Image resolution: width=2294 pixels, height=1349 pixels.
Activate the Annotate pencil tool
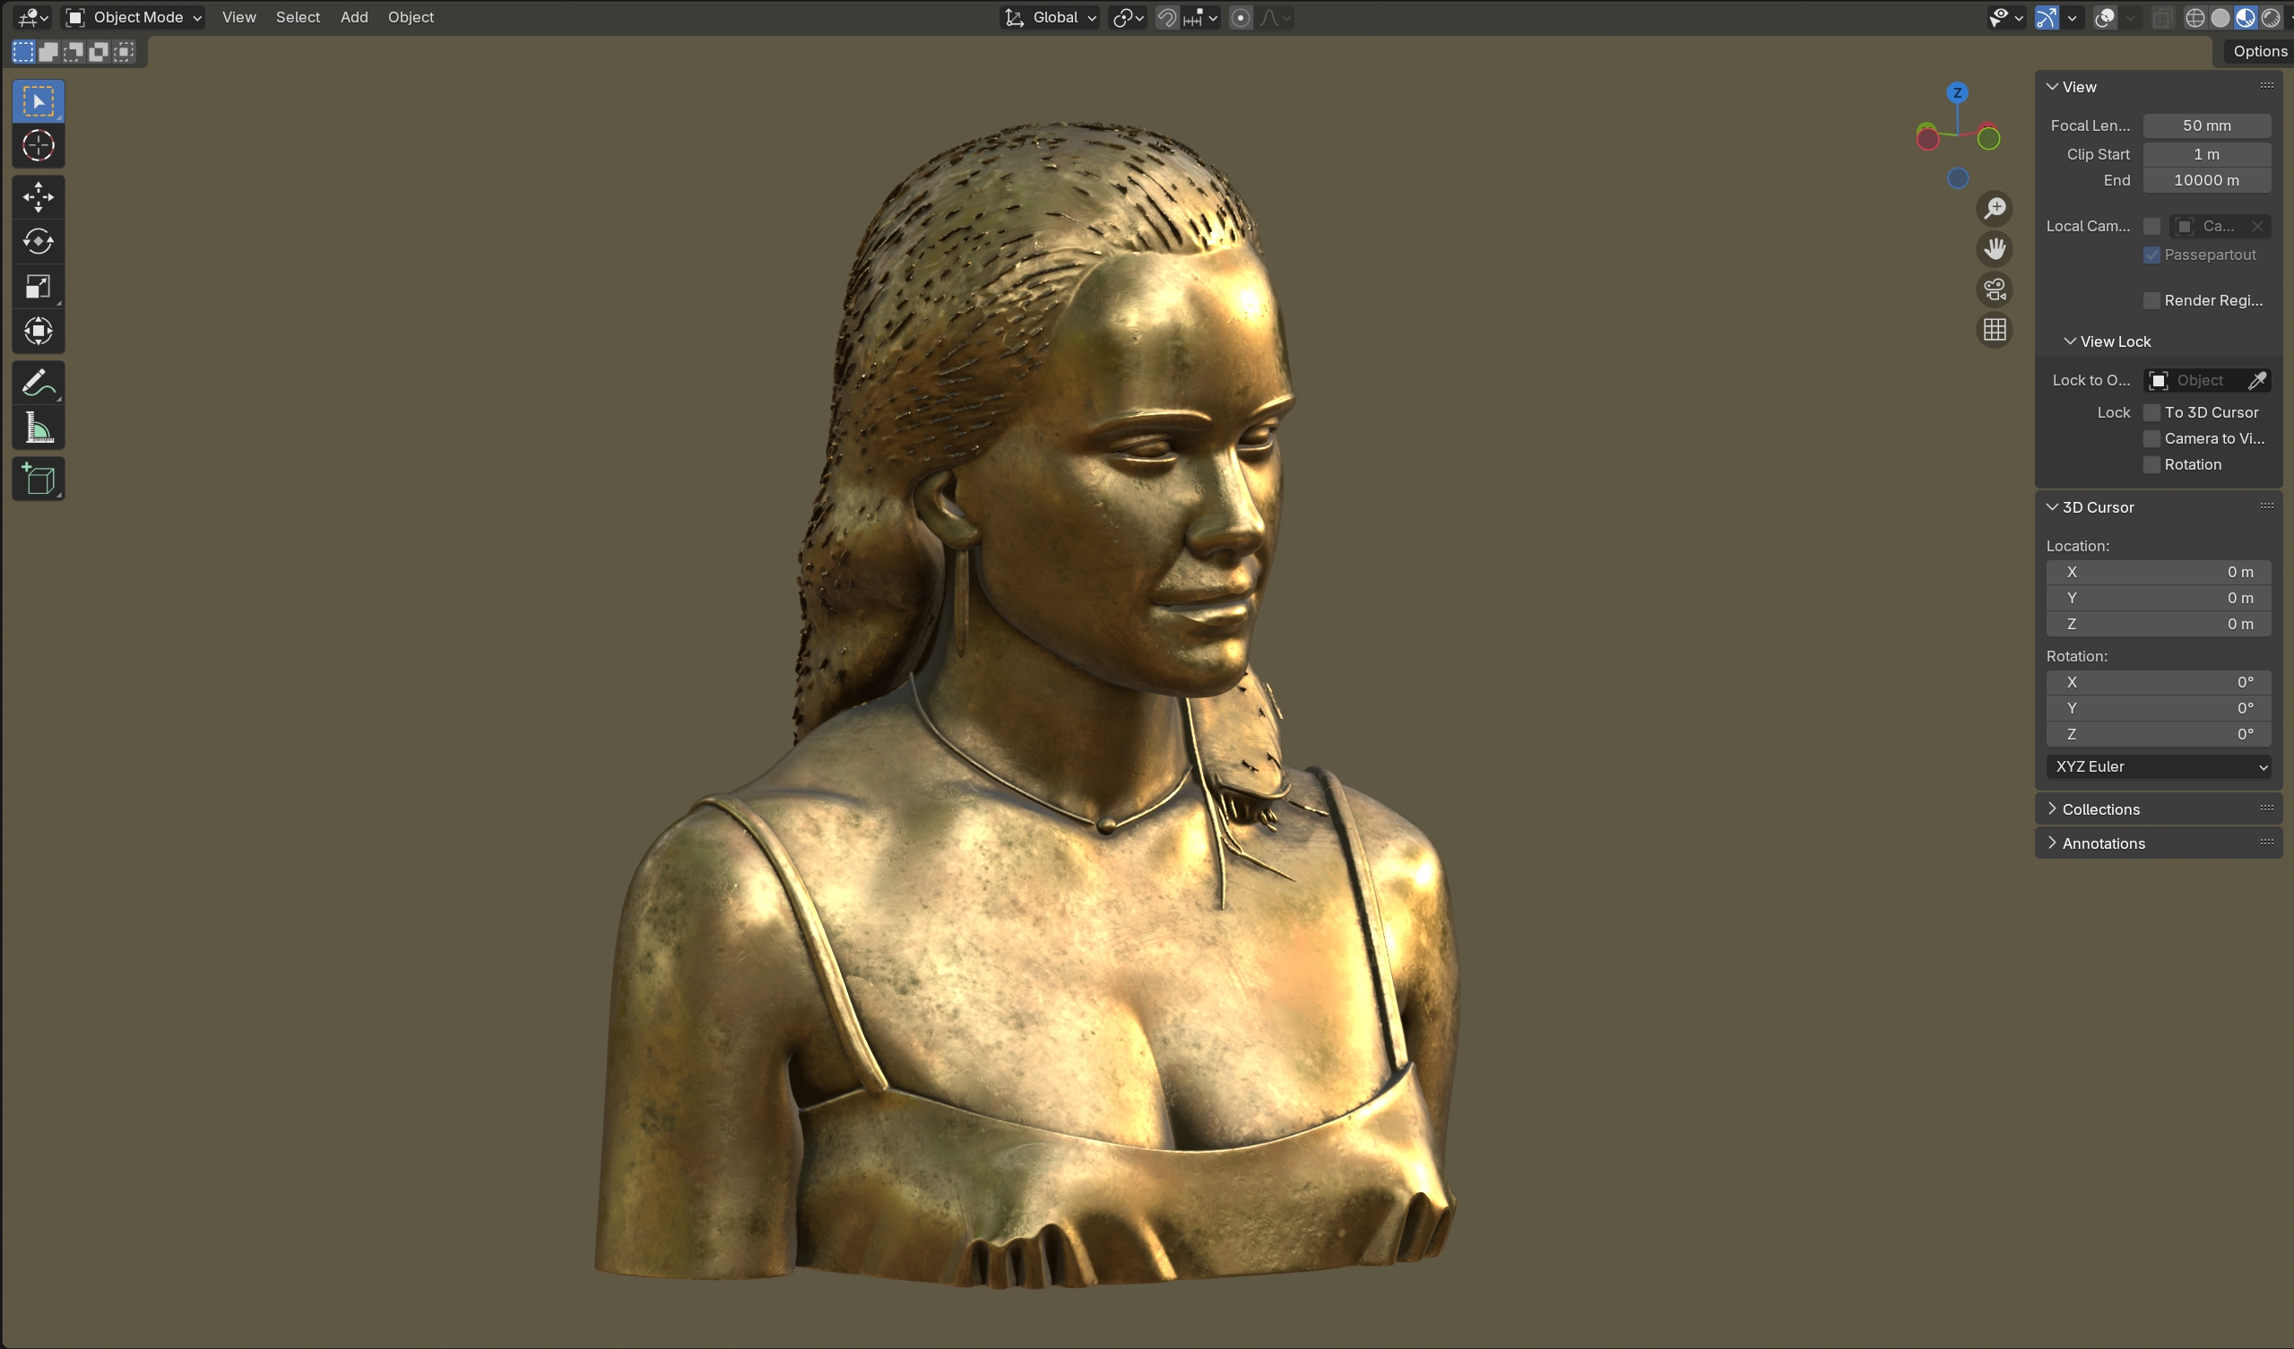point(39,384)
